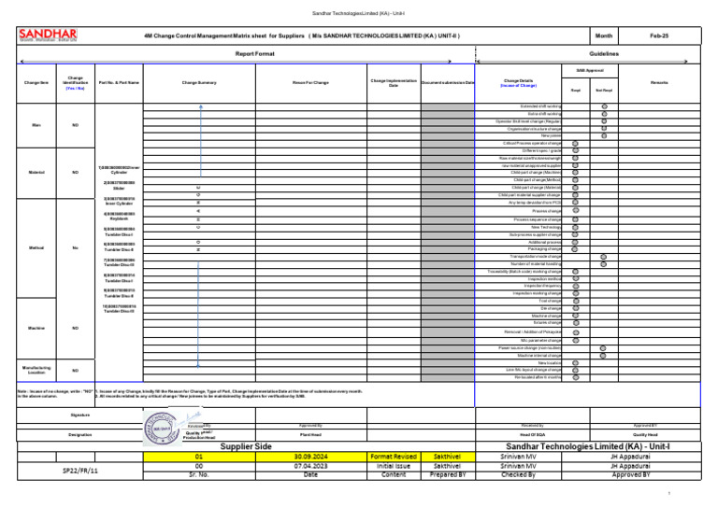Image resolution: width=718 pixels, height=507 pixels.
Task: Select Reqd circle for Machine change
Action: tap(576, 316)
